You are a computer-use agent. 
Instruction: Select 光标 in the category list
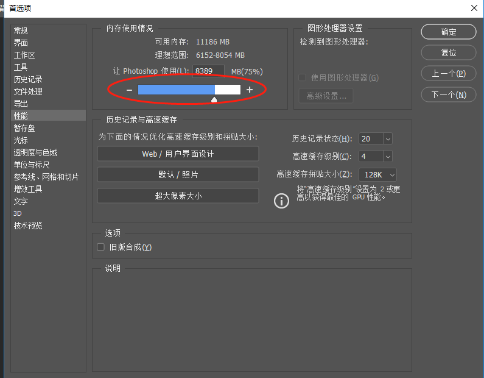tap(48, 140)
